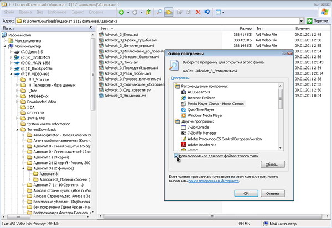Collapse the TorrentDownloads folder node
The image size is (332, 228).
tap(17, 129)
